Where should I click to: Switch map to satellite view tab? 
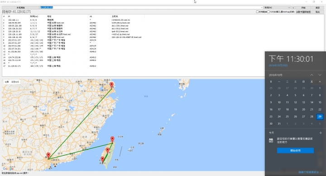(x=15, y=82)
